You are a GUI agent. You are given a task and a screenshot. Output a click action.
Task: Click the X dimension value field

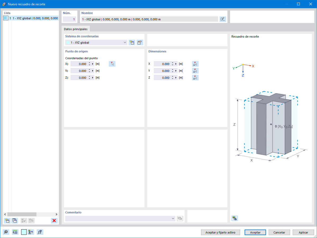point(162,64)
